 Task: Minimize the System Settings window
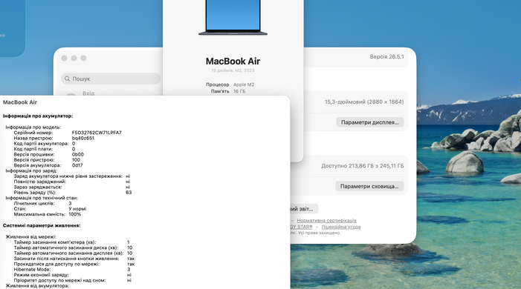[x=74, y=58]
